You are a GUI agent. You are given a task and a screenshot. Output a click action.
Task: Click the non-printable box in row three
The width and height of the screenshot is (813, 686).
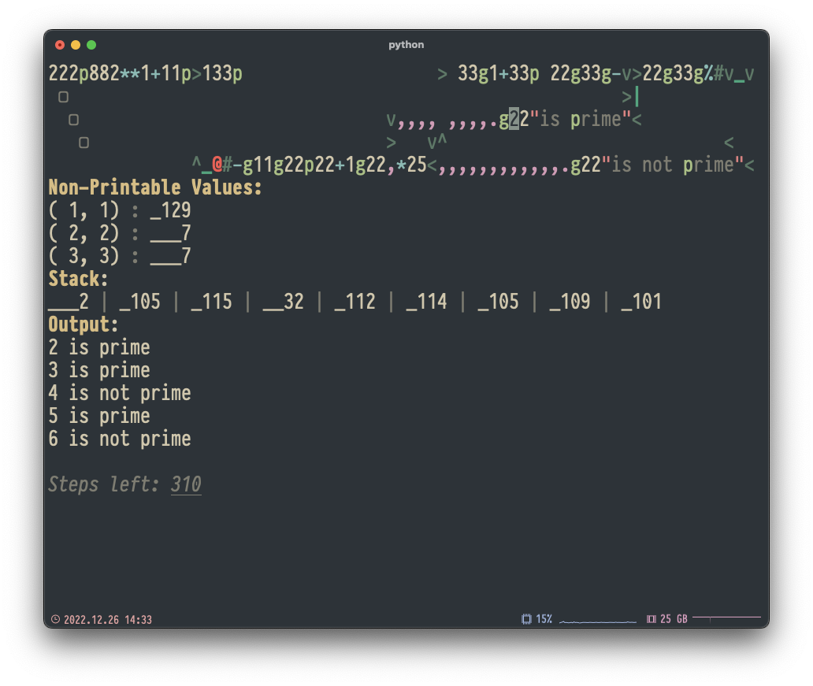pos(73,120)
